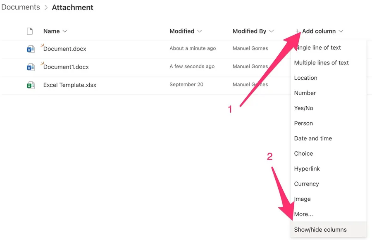Open the Modified By column dropdown
Image resolution: width=372 pixels, height=240 pixels.
point(272,31)
